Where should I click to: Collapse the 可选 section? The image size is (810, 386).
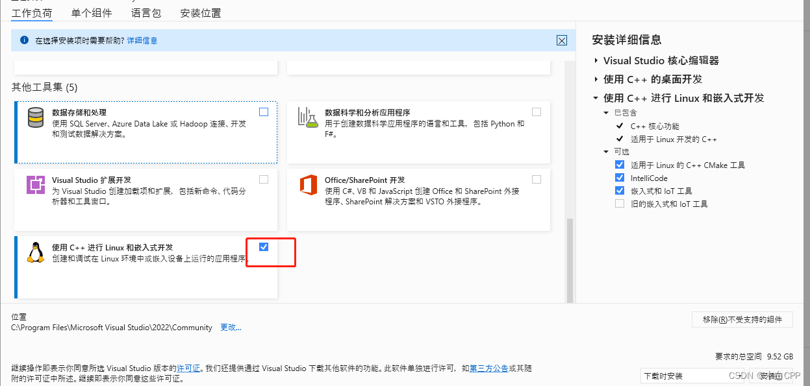pyautogui.click(x=607, y=152)
